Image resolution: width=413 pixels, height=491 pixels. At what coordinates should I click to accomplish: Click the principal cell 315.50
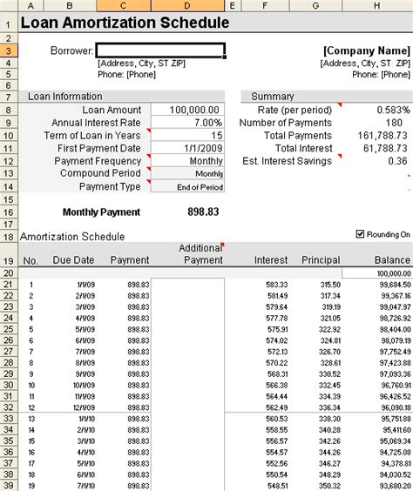tap(330, 285)
